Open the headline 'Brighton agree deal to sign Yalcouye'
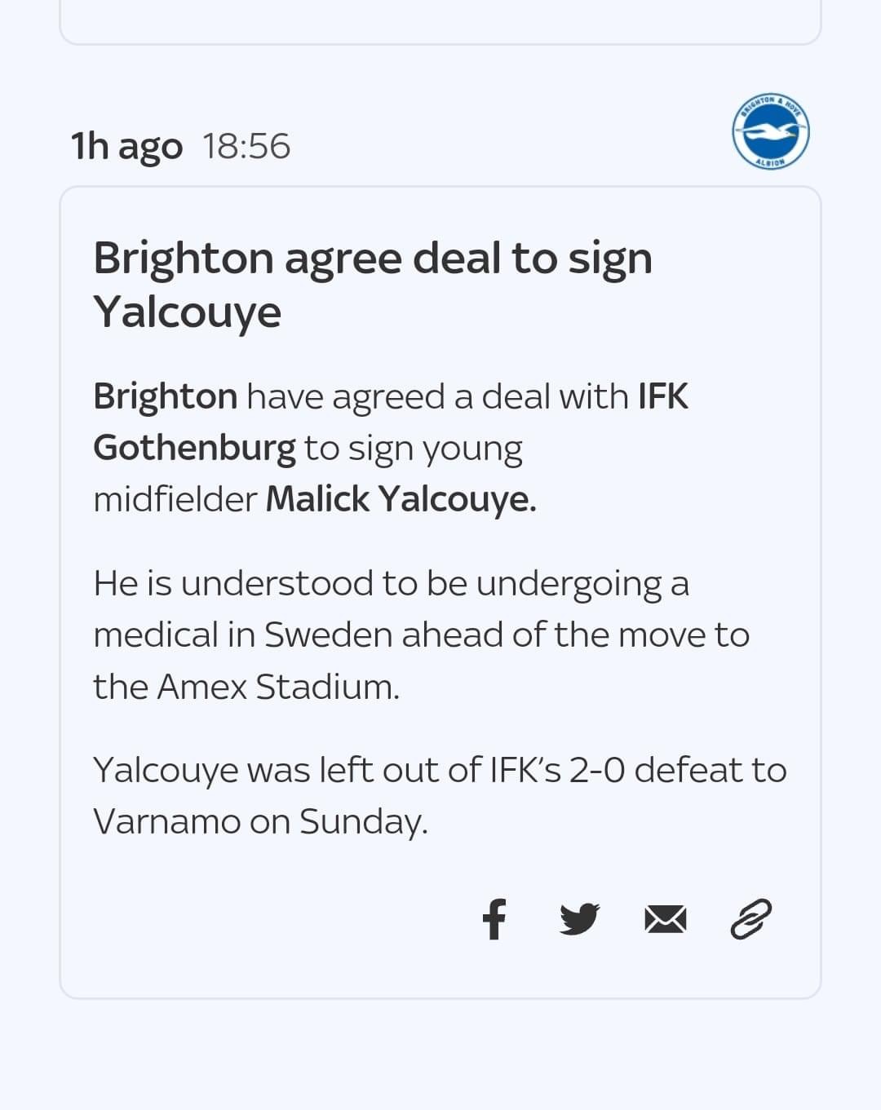 [x=373, y=285]
